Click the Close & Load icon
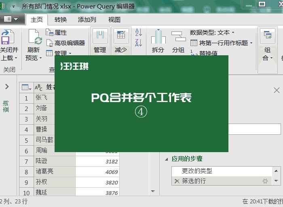 (8, 37)
